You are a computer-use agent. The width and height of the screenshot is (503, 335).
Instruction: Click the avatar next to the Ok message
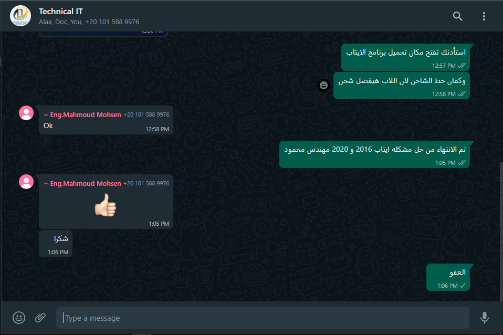pyautogui.click(x=26, y=113)
